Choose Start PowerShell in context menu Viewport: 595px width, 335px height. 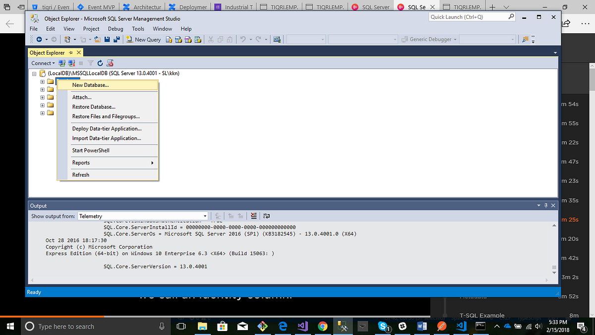coord(108,150)
